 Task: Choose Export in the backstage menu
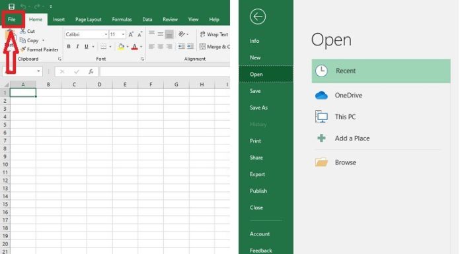pos(257,174)
